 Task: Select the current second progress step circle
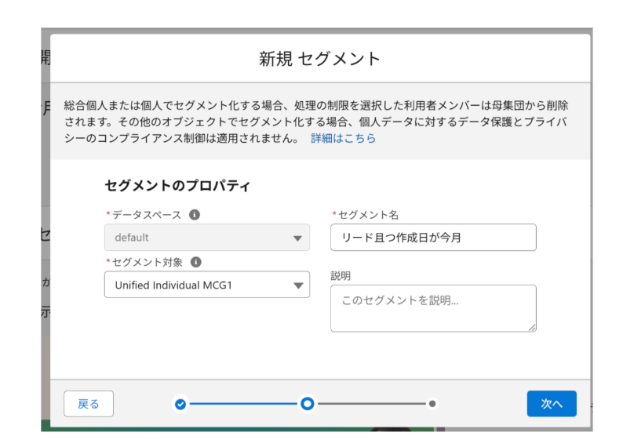coord(308,403)
